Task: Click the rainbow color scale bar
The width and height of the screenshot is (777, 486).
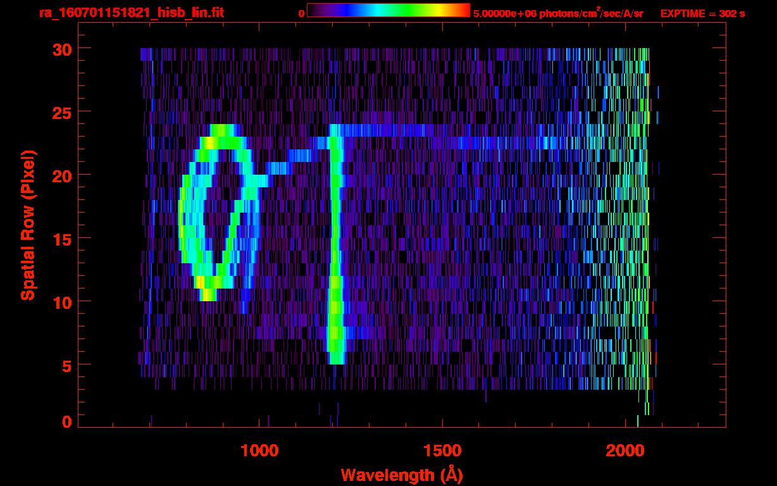Action: point(388,10)
